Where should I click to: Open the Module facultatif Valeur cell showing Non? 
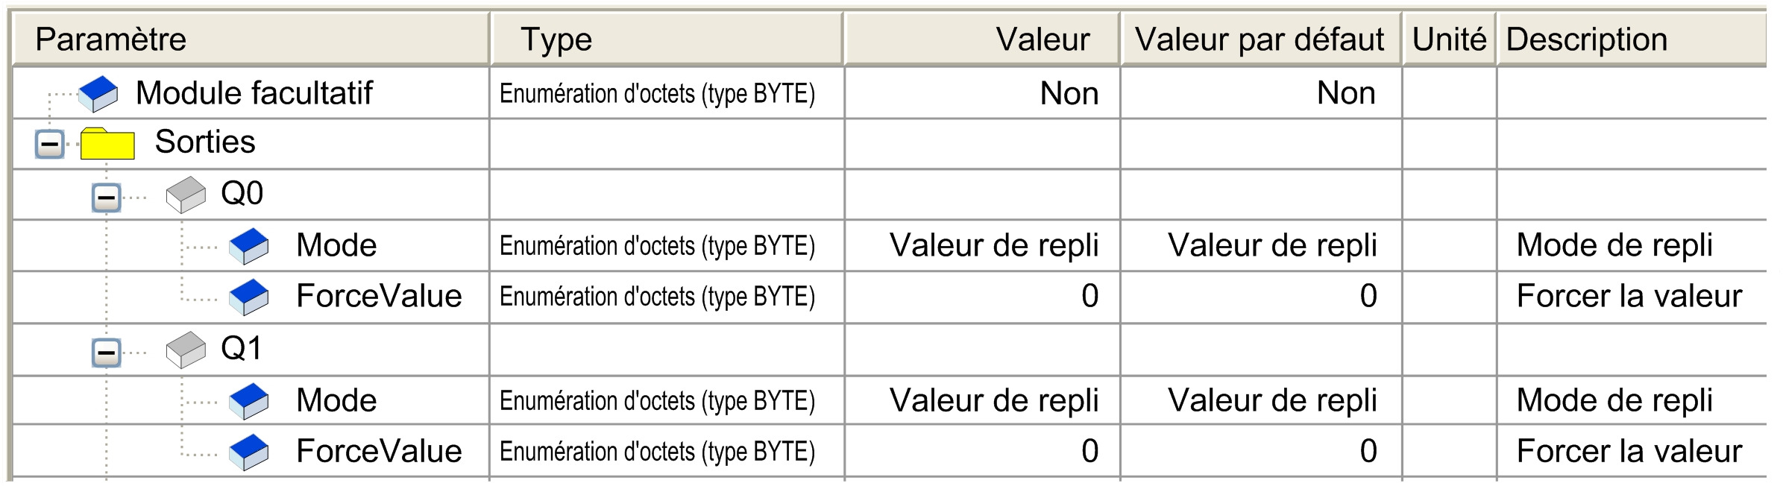1068,94
